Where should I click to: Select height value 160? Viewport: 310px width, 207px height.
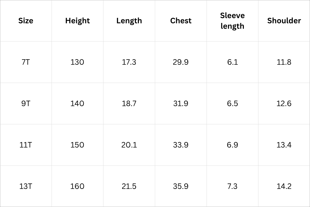pyautogui.click(x=78, y=186)
